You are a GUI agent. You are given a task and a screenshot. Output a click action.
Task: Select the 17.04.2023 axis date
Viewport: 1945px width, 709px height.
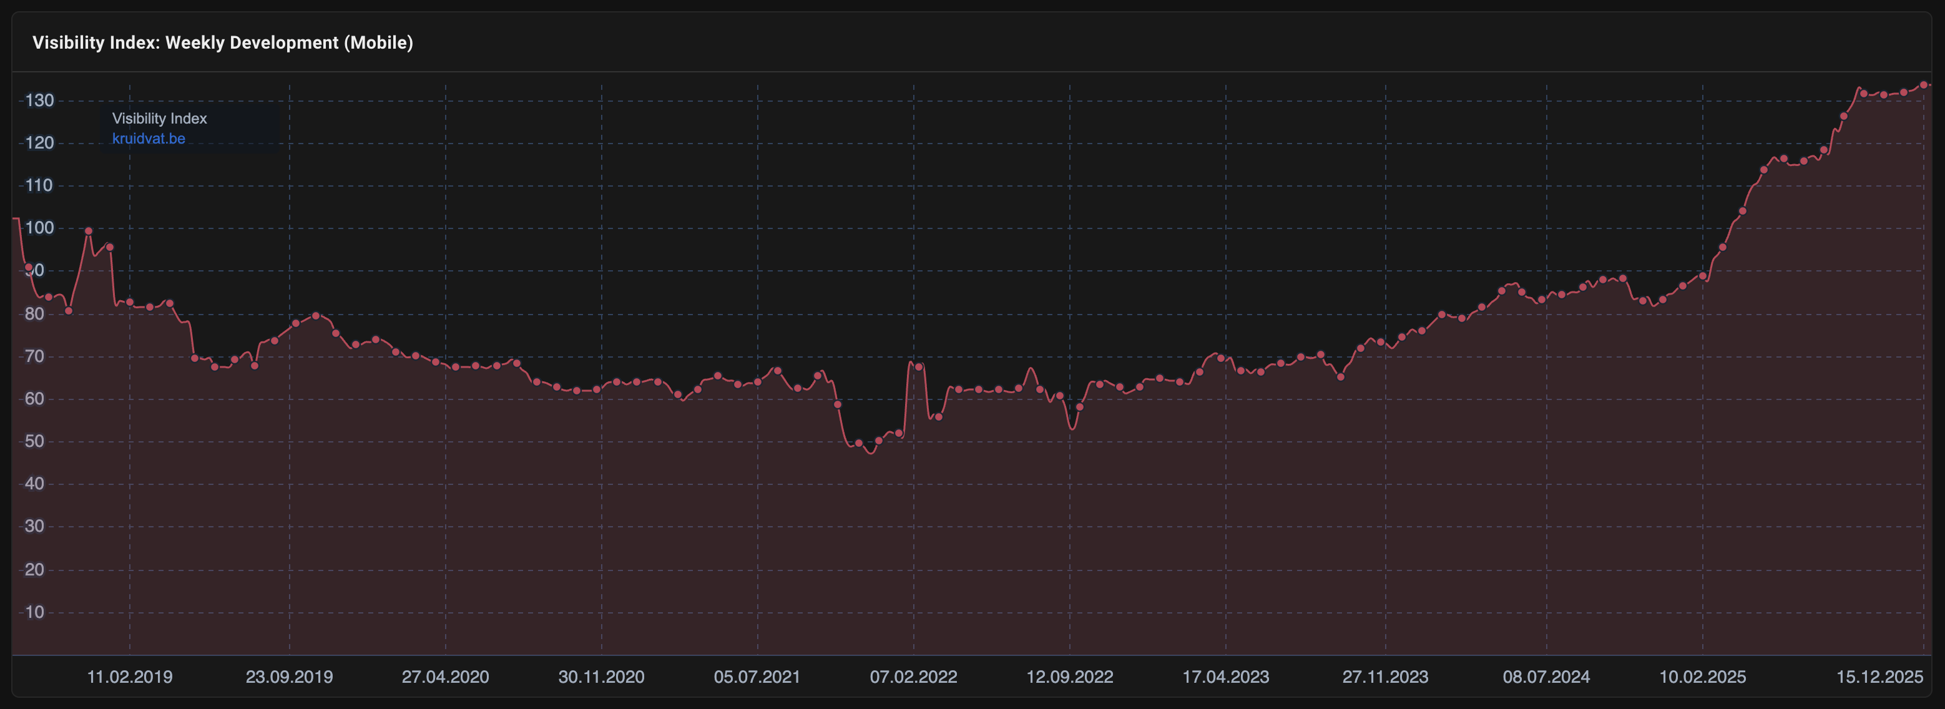click(1225, 677)
